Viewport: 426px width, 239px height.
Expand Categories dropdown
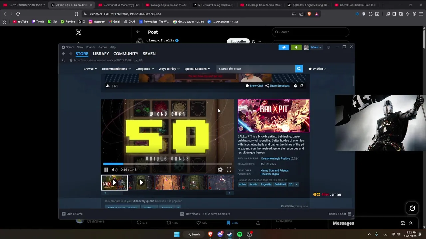pyautogui.click(x=145, y=69)
